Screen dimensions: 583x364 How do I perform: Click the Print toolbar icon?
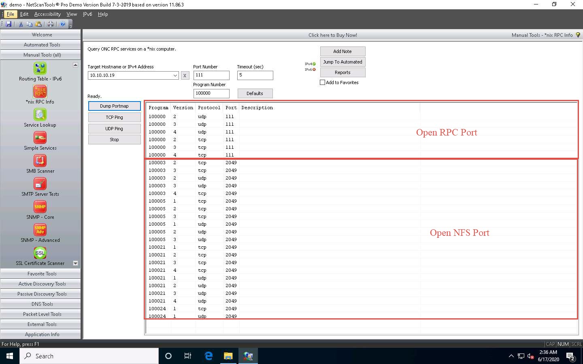[51, 24]
